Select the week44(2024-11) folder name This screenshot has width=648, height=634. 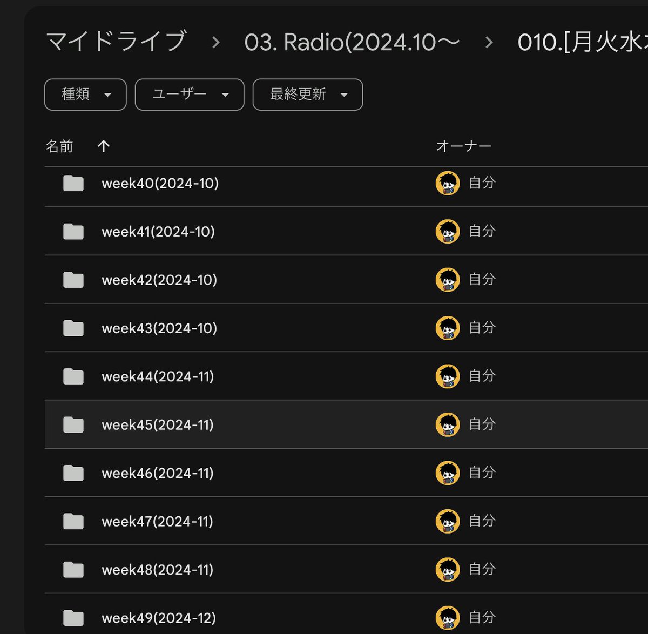pyautogui.click(x=158, y=376)
